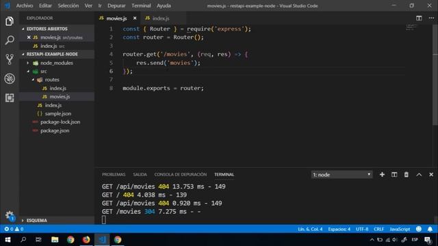The image size is (438, 246).
Task: Open File Explorer from taskbar
Action: pos(55,240)
